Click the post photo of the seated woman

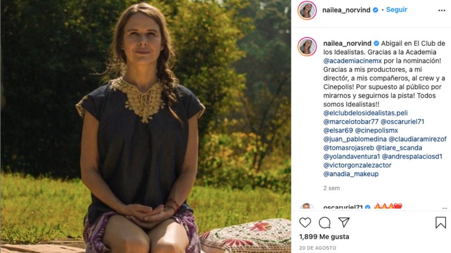pos(145,126)
